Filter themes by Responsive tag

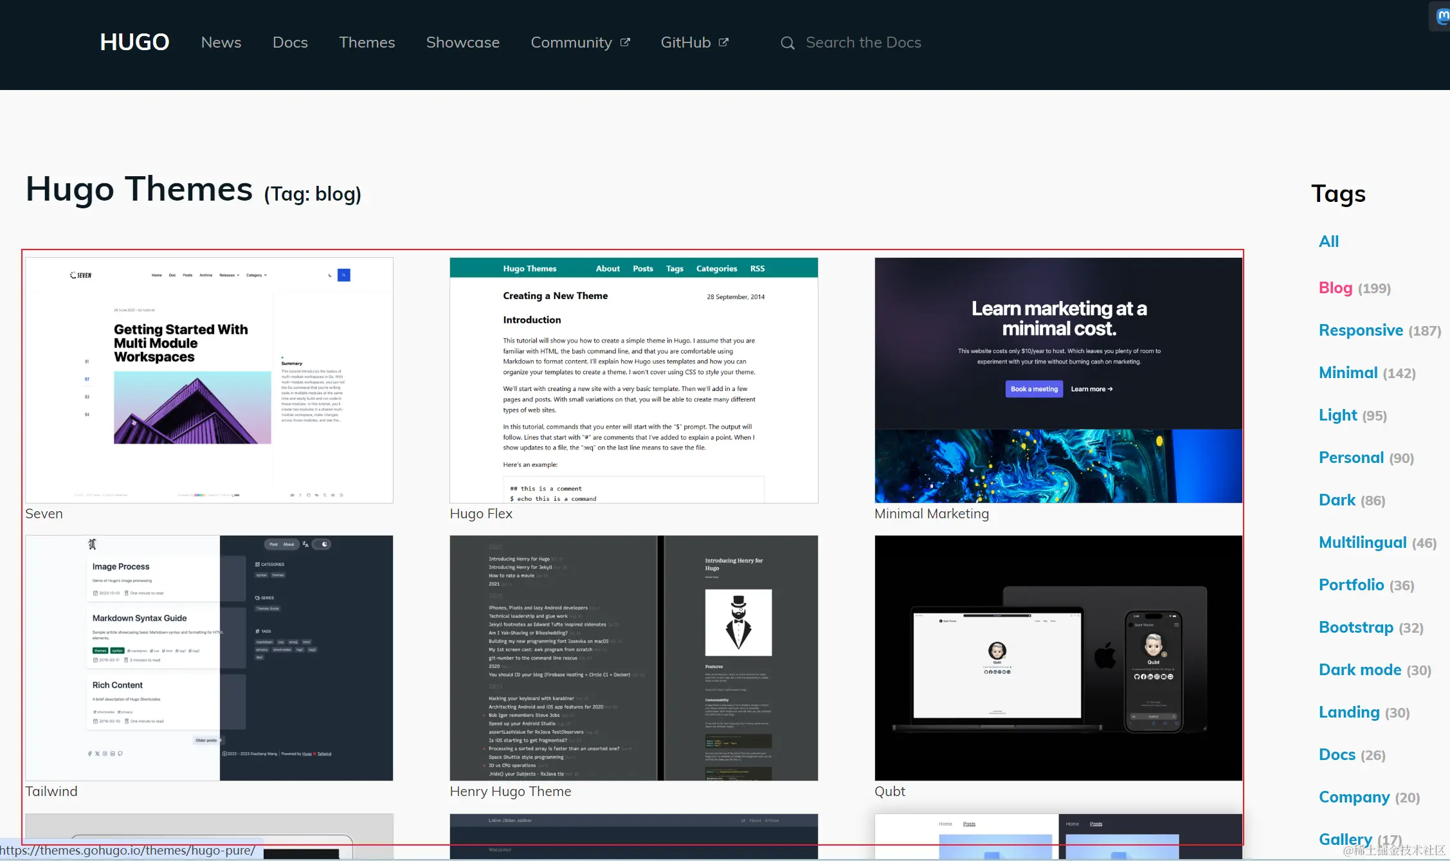1361,330
